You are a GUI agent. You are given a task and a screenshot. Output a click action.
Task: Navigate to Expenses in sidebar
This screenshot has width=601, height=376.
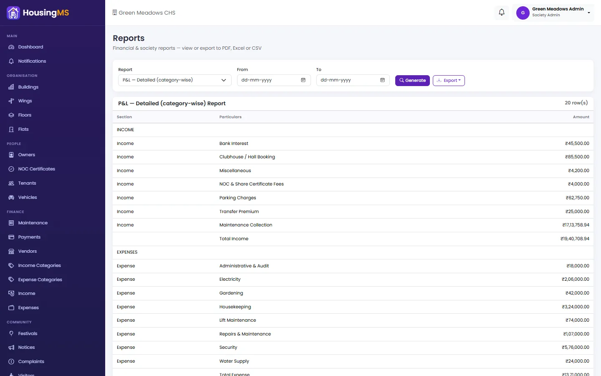point(53,308)
